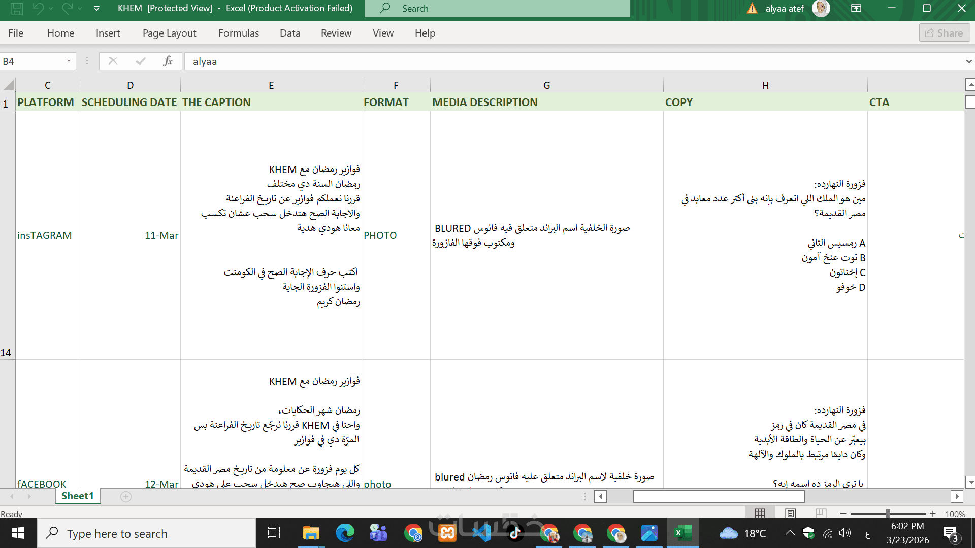The height and width of the screenshot is (548, 975).
Task: Click the Search box in title bar
Action: point(497,9)
